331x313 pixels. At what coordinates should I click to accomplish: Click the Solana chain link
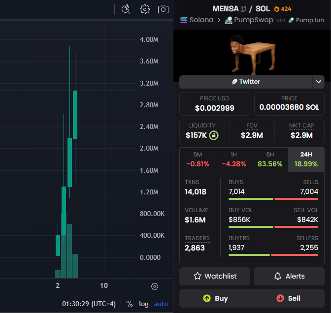(x=197, y=20)
